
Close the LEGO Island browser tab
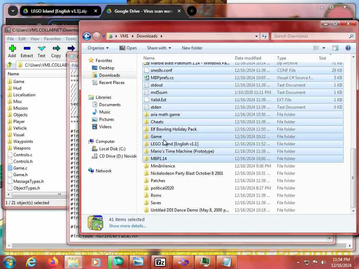[x=96, y=11]
